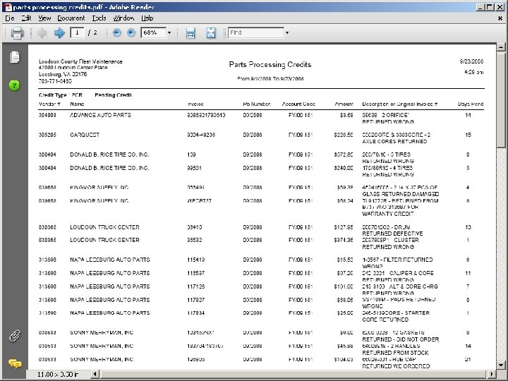Open the Window menu

[x=123, y=18]
